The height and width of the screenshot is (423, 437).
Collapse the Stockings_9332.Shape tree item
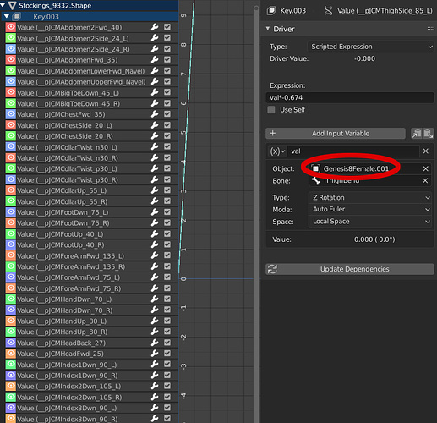(3, 5)
